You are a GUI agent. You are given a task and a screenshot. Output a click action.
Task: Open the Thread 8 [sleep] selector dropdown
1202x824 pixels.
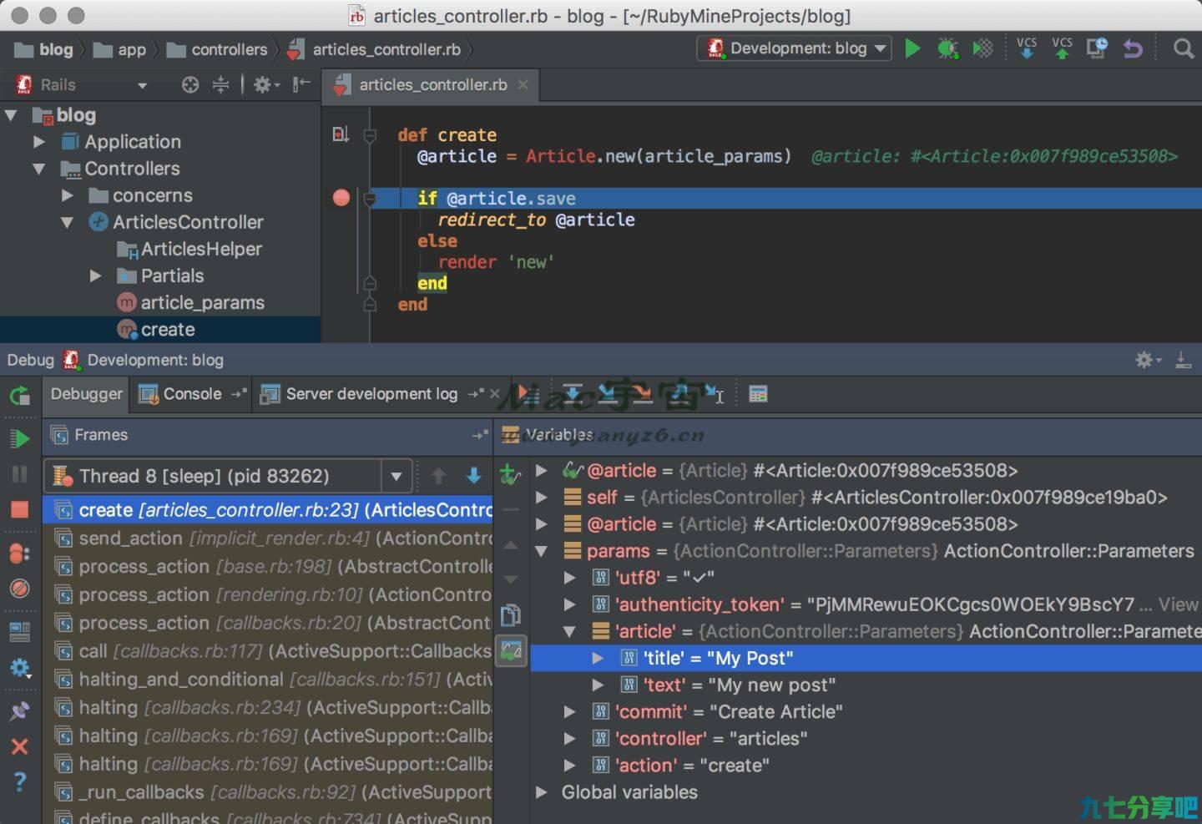(396, 477)
